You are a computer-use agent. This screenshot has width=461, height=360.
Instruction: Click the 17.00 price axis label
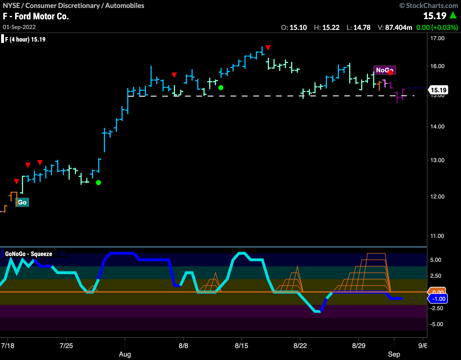(437, 38)
